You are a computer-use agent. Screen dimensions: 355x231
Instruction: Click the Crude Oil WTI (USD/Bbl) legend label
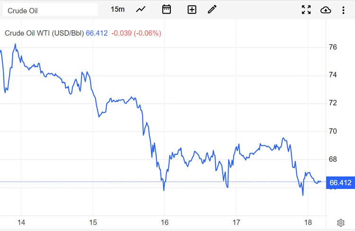point(44,33)
